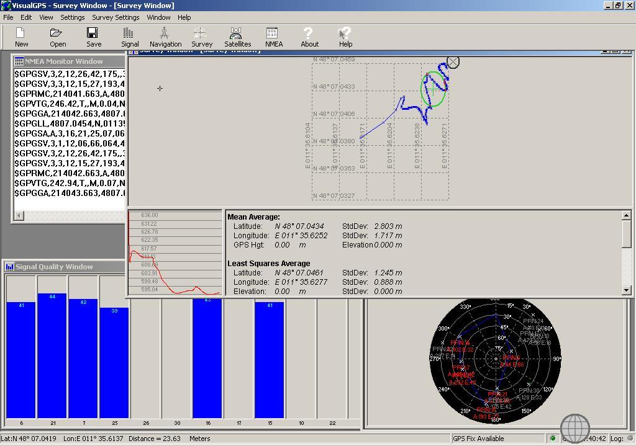Click the $GPRMC,214041.663 sentence line
Image resolution: width=636 pixels, height=446 pixels.
[70, 94]
